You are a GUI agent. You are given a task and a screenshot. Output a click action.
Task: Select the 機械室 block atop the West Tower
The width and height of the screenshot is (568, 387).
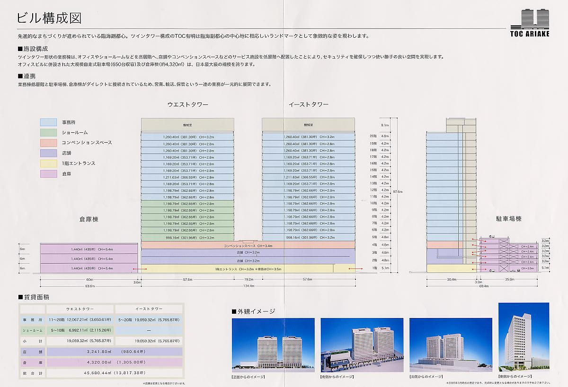(187, 125)
